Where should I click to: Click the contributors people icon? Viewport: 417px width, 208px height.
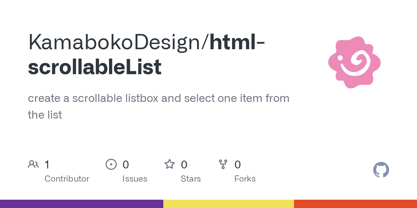point(33,164)
